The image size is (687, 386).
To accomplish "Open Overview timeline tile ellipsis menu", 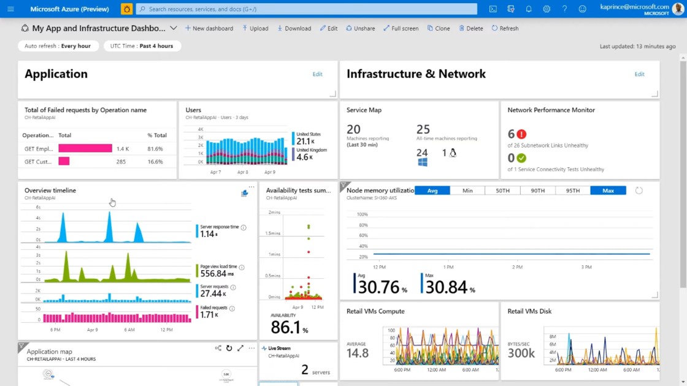I will pos(251,187).
